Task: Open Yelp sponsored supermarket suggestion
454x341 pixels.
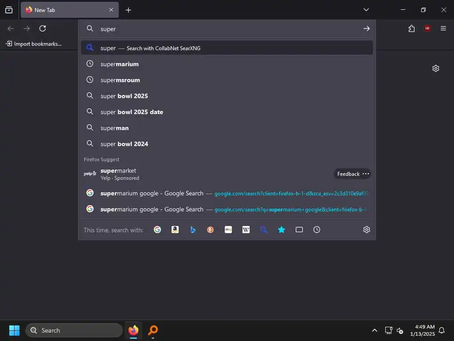Action: click(227, 174)
